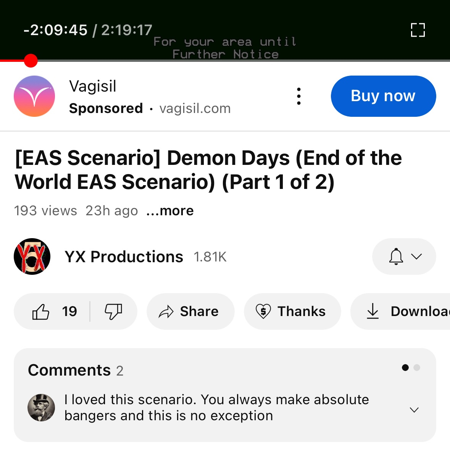Viewport: 450px width, 450px height.
Task: Enter fullscreen video mode
Action: [418, 30]
